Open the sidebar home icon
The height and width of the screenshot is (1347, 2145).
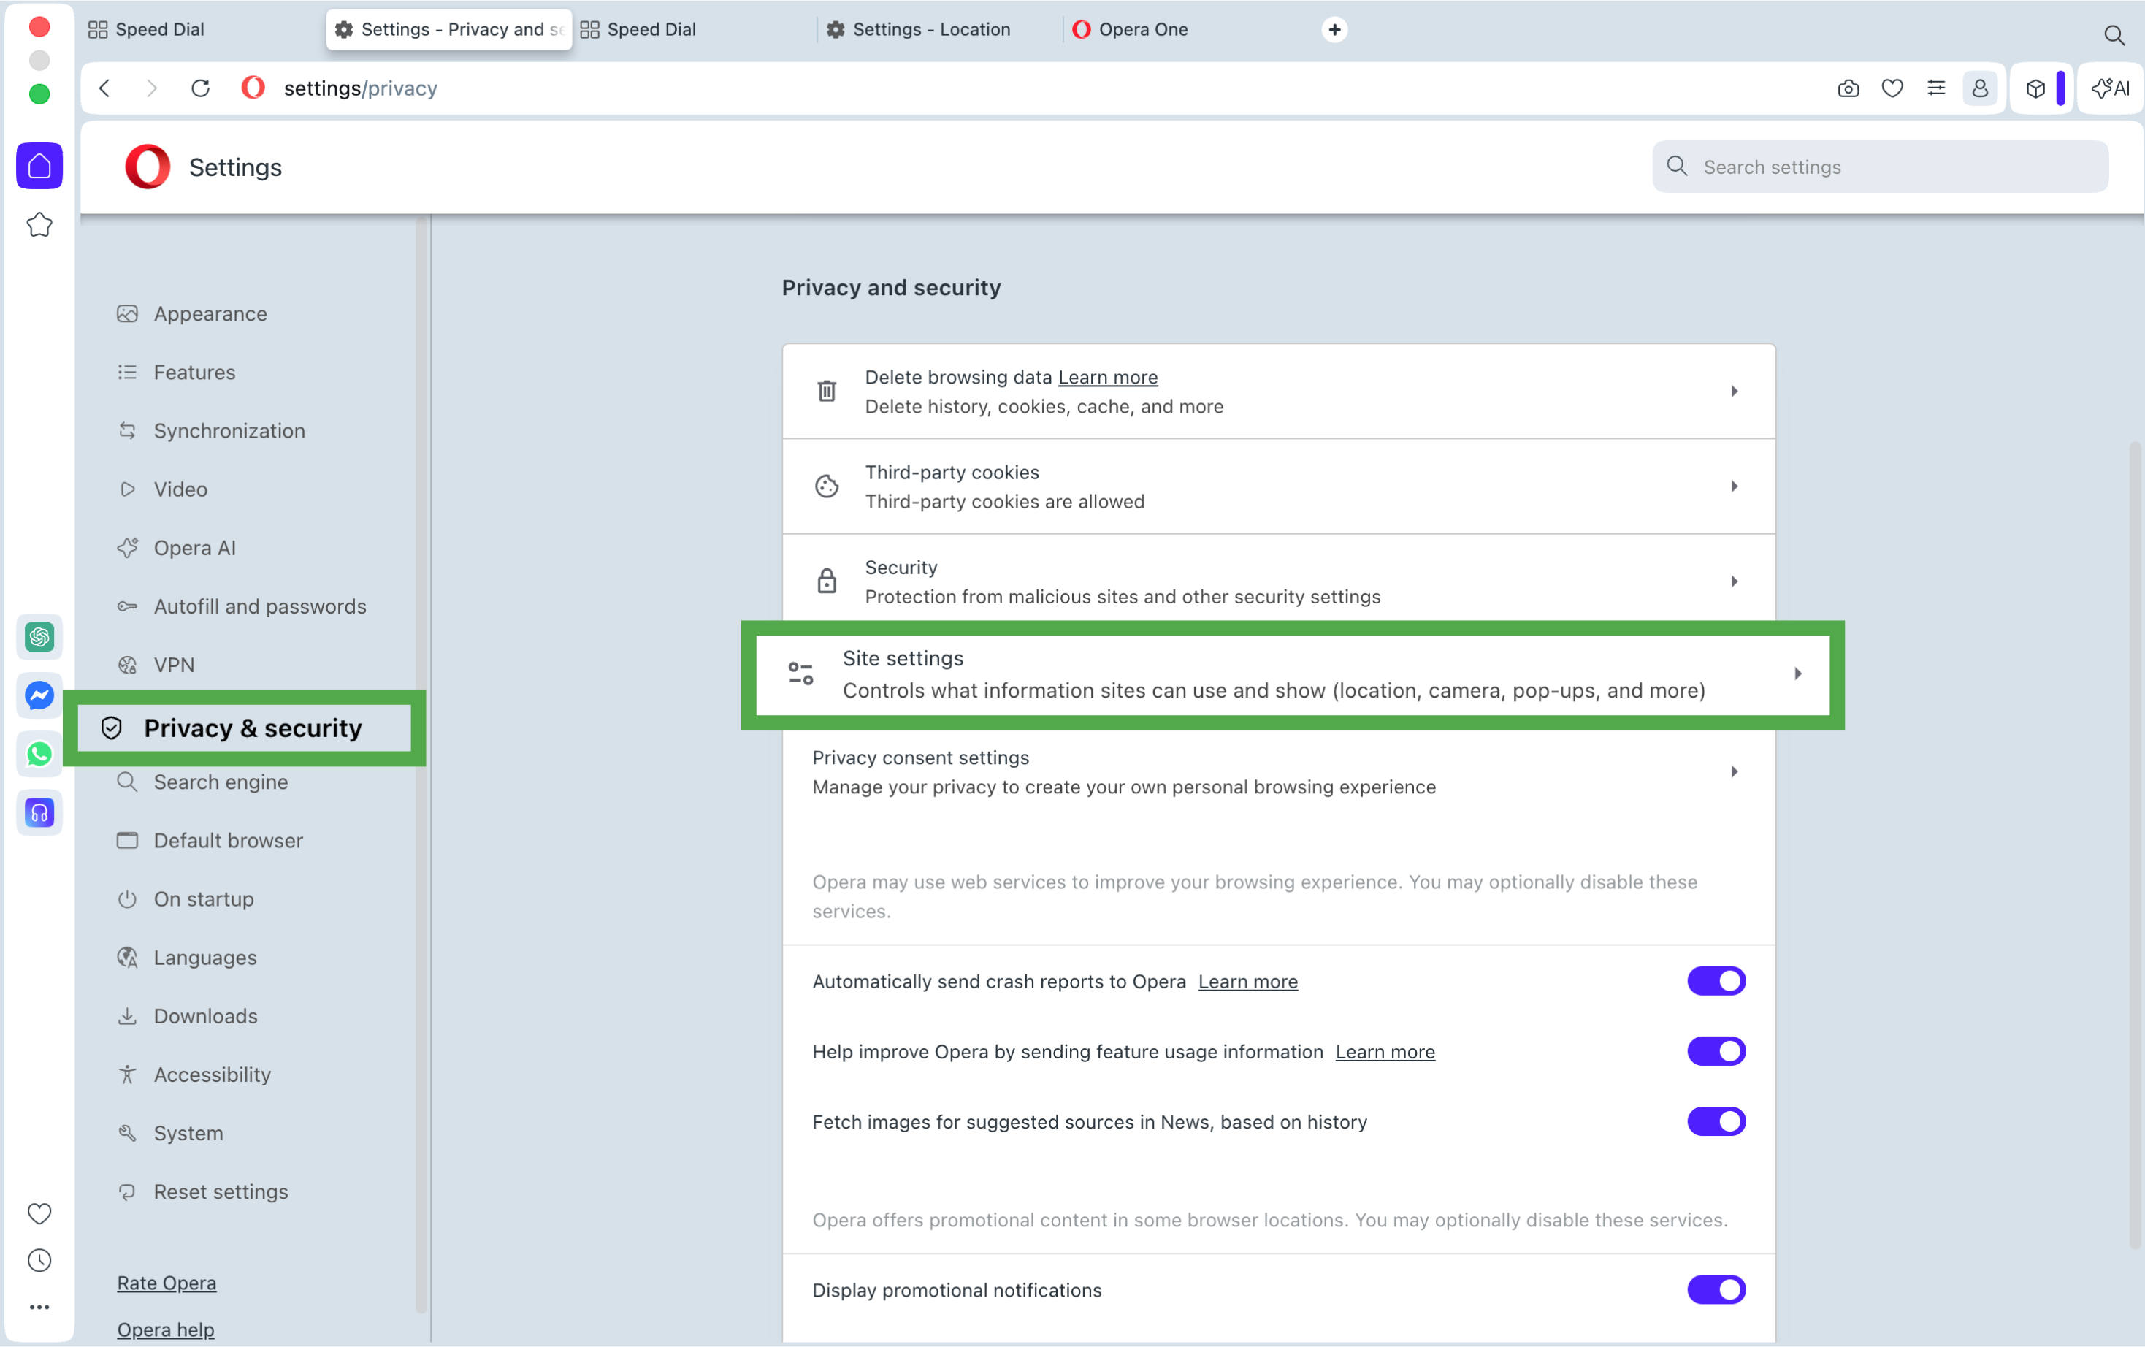[x=39, y=166]
